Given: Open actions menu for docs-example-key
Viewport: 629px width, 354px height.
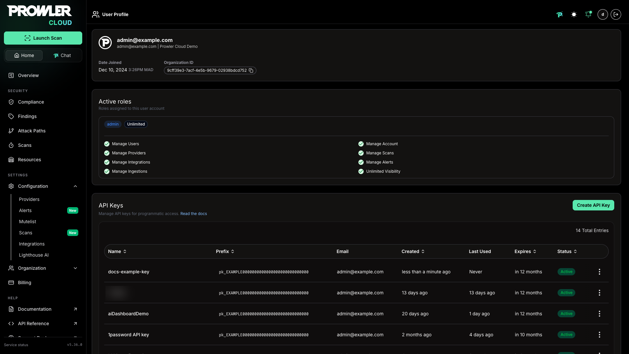Looking at the screenshot, I should pos(600,272).
